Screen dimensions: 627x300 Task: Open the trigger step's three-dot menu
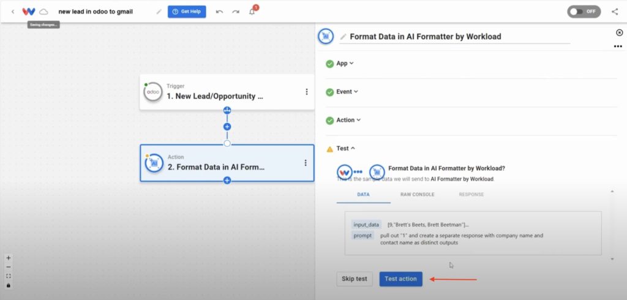pos(307,92)
